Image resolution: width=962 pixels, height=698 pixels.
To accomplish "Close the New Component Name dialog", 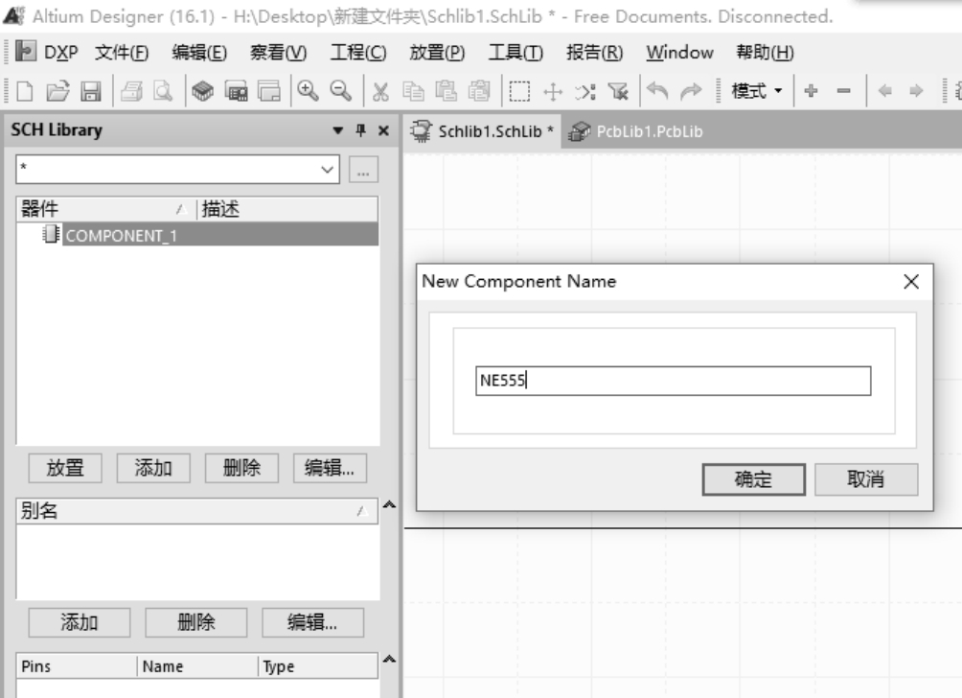I will 911,282.
